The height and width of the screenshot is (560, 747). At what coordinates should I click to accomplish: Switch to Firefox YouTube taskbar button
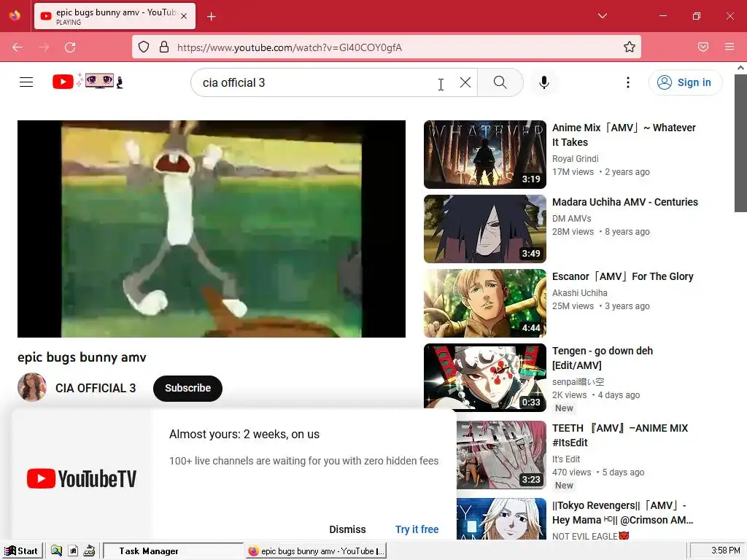pyautogui.click(x=317, y=551)
